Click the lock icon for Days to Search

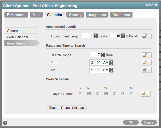[x=145, y=94]
